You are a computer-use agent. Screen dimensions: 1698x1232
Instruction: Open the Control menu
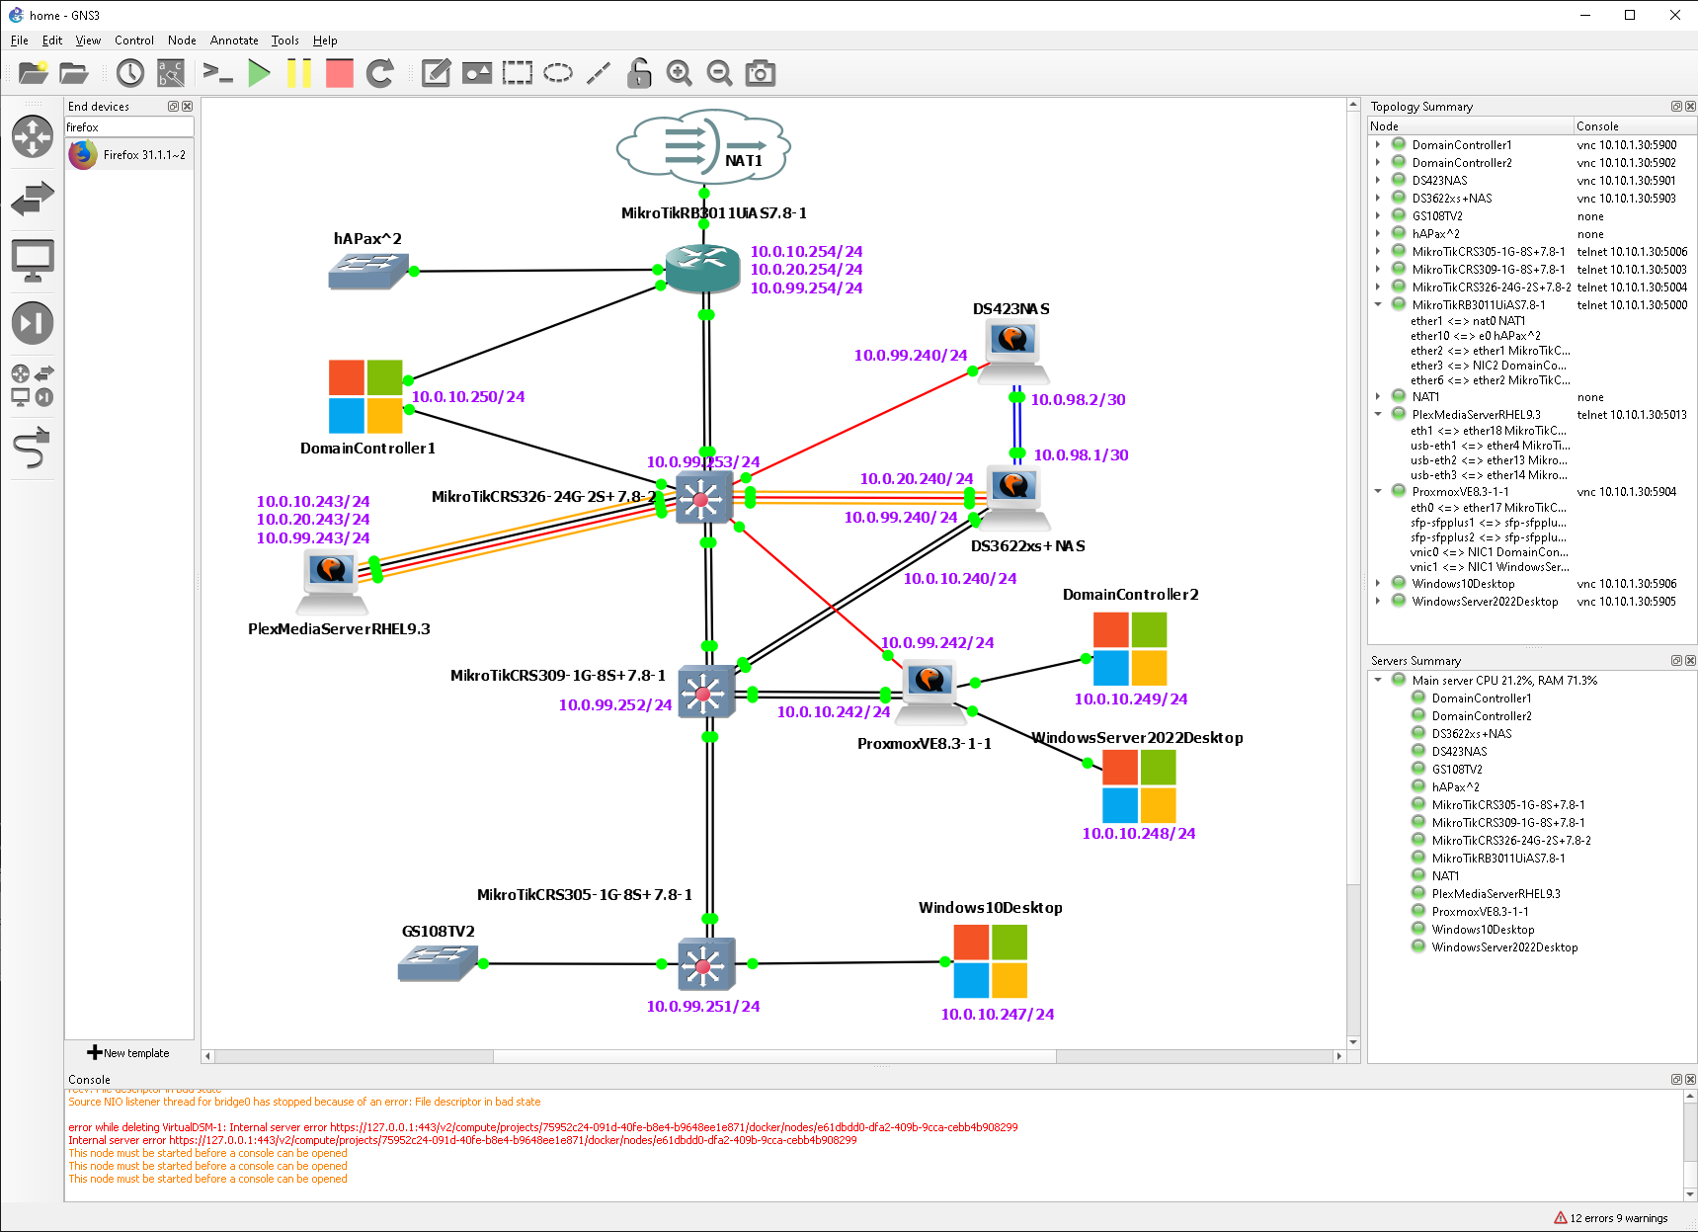pyautogui.click(x=134, y=41)
